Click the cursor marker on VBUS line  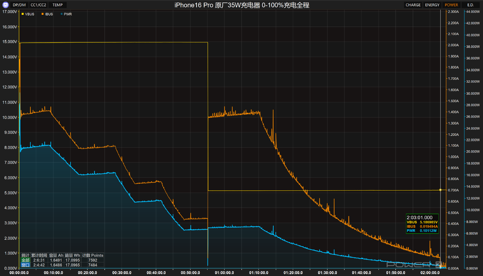[x=440, y=190]
